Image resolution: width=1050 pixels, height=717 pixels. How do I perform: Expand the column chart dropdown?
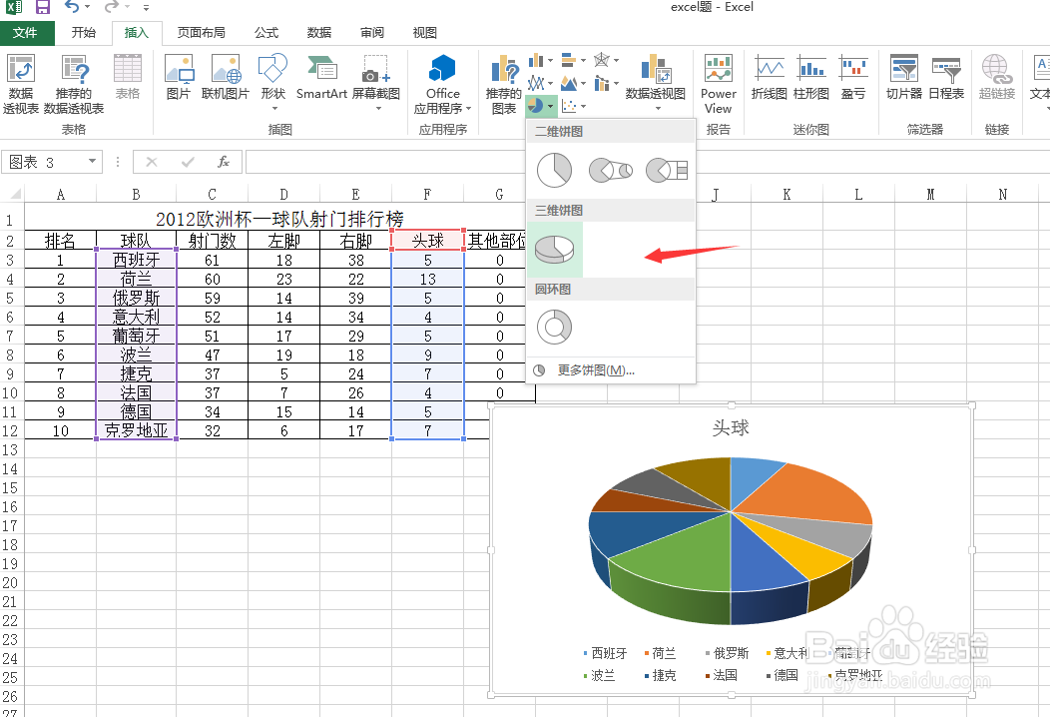tap(550, 61)
